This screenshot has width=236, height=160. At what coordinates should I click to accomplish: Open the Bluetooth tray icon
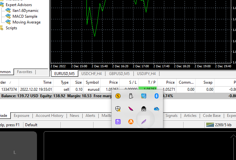[157, 96]
